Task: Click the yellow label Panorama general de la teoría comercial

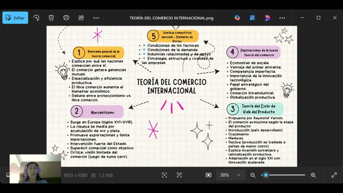Action: pos(98,53)
